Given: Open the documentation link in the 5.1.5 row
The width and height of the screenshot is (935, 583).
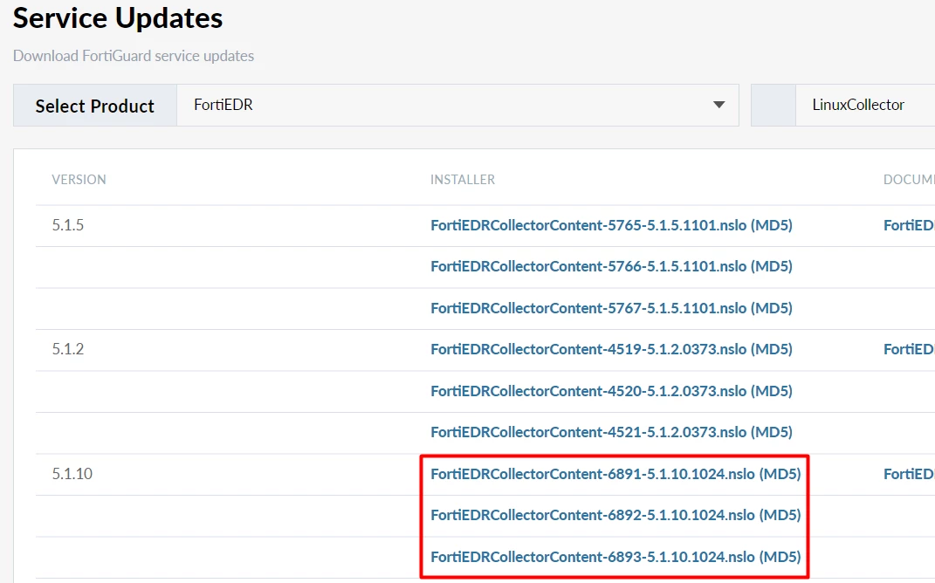Looking at the screenshot, I should click(909, 225).
